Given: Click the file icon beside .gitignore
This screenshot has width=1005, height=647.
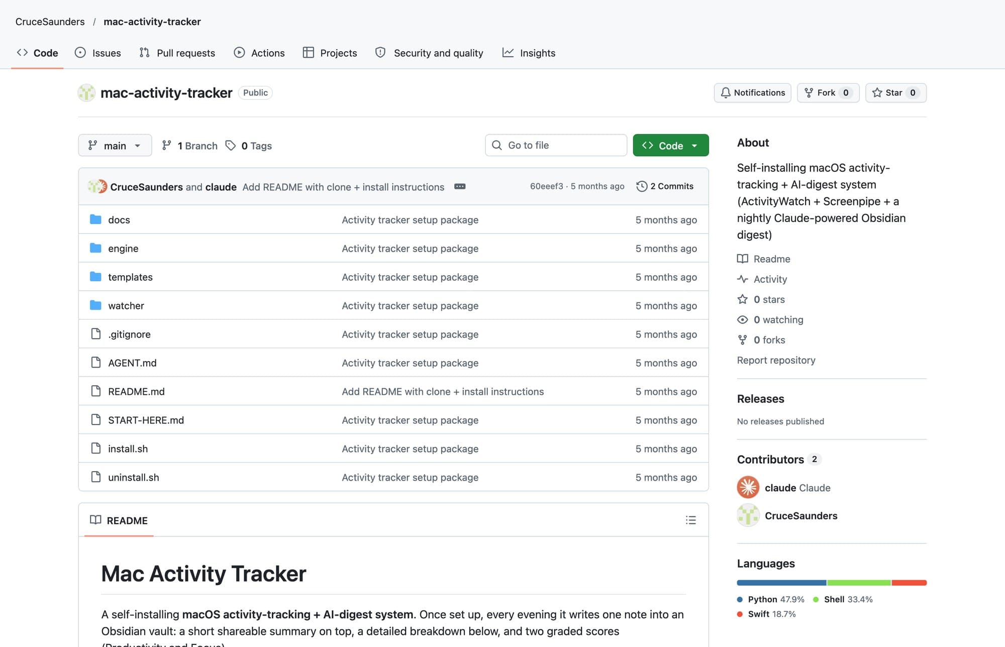Looking at the screenshot, I should click(x=95, y=334).
